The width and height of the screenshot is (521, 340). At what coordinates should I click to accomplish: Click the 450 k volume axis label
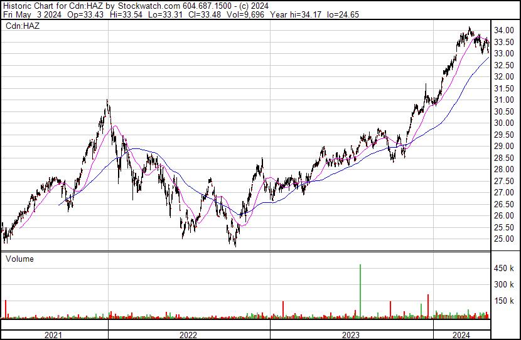point(504,269)
